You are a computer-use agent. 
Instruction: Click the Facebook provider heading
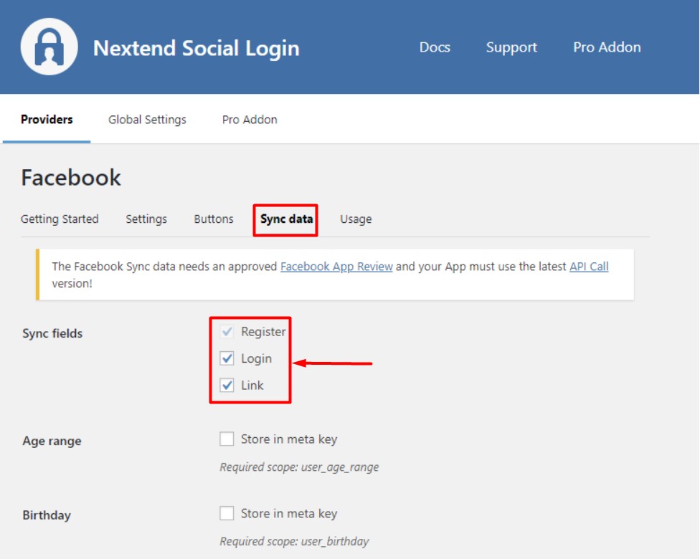click(71, 178)
